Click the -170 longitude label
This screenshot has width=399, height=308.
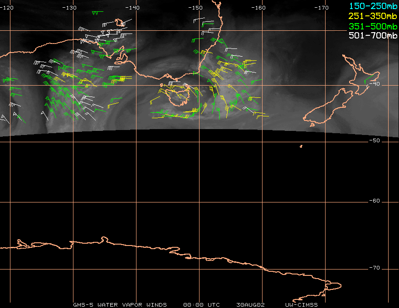[x=321, y=8]
